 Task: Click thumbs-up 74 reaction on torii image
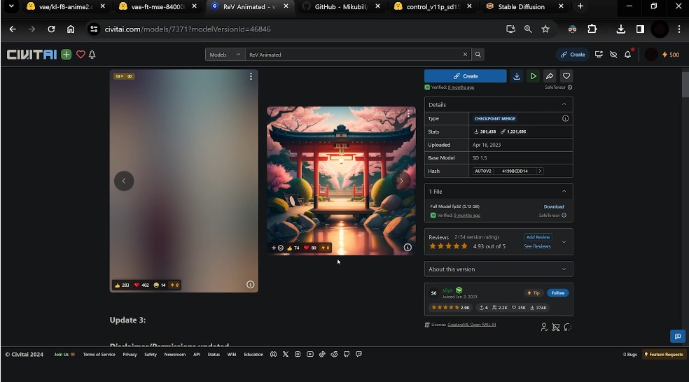click(x=293, y=248)
